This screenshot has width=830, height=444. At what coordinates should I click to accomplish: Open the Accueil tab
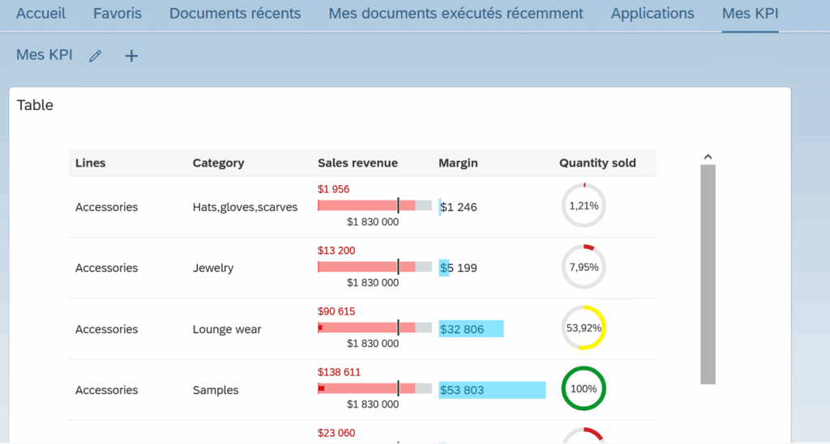[41, 14]
